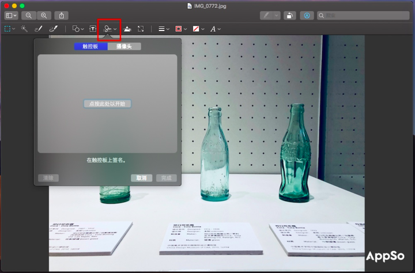Image resolution: width=415 pixels, height=273 pixels.
Task: Click the Text box tool icon
Action: pyautogui.click(x=92, y=28)
